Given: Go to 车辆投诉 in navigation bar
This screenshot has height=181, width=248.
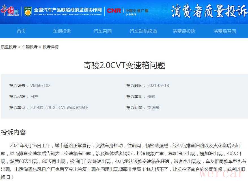Looking at the screenshot, I should 62,31.
